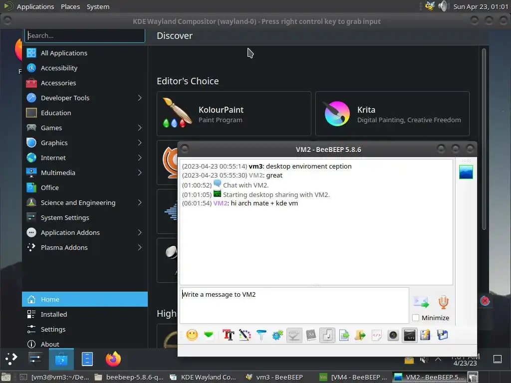Viewport: 511px width, 383px height.
Task: Focus the Discover Search field
Action: coord(85,35)
